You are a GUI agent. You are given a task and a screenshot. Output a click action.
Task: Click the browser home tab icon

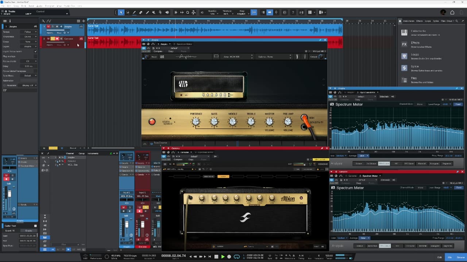pyautogui.click(x=400, y=21)
